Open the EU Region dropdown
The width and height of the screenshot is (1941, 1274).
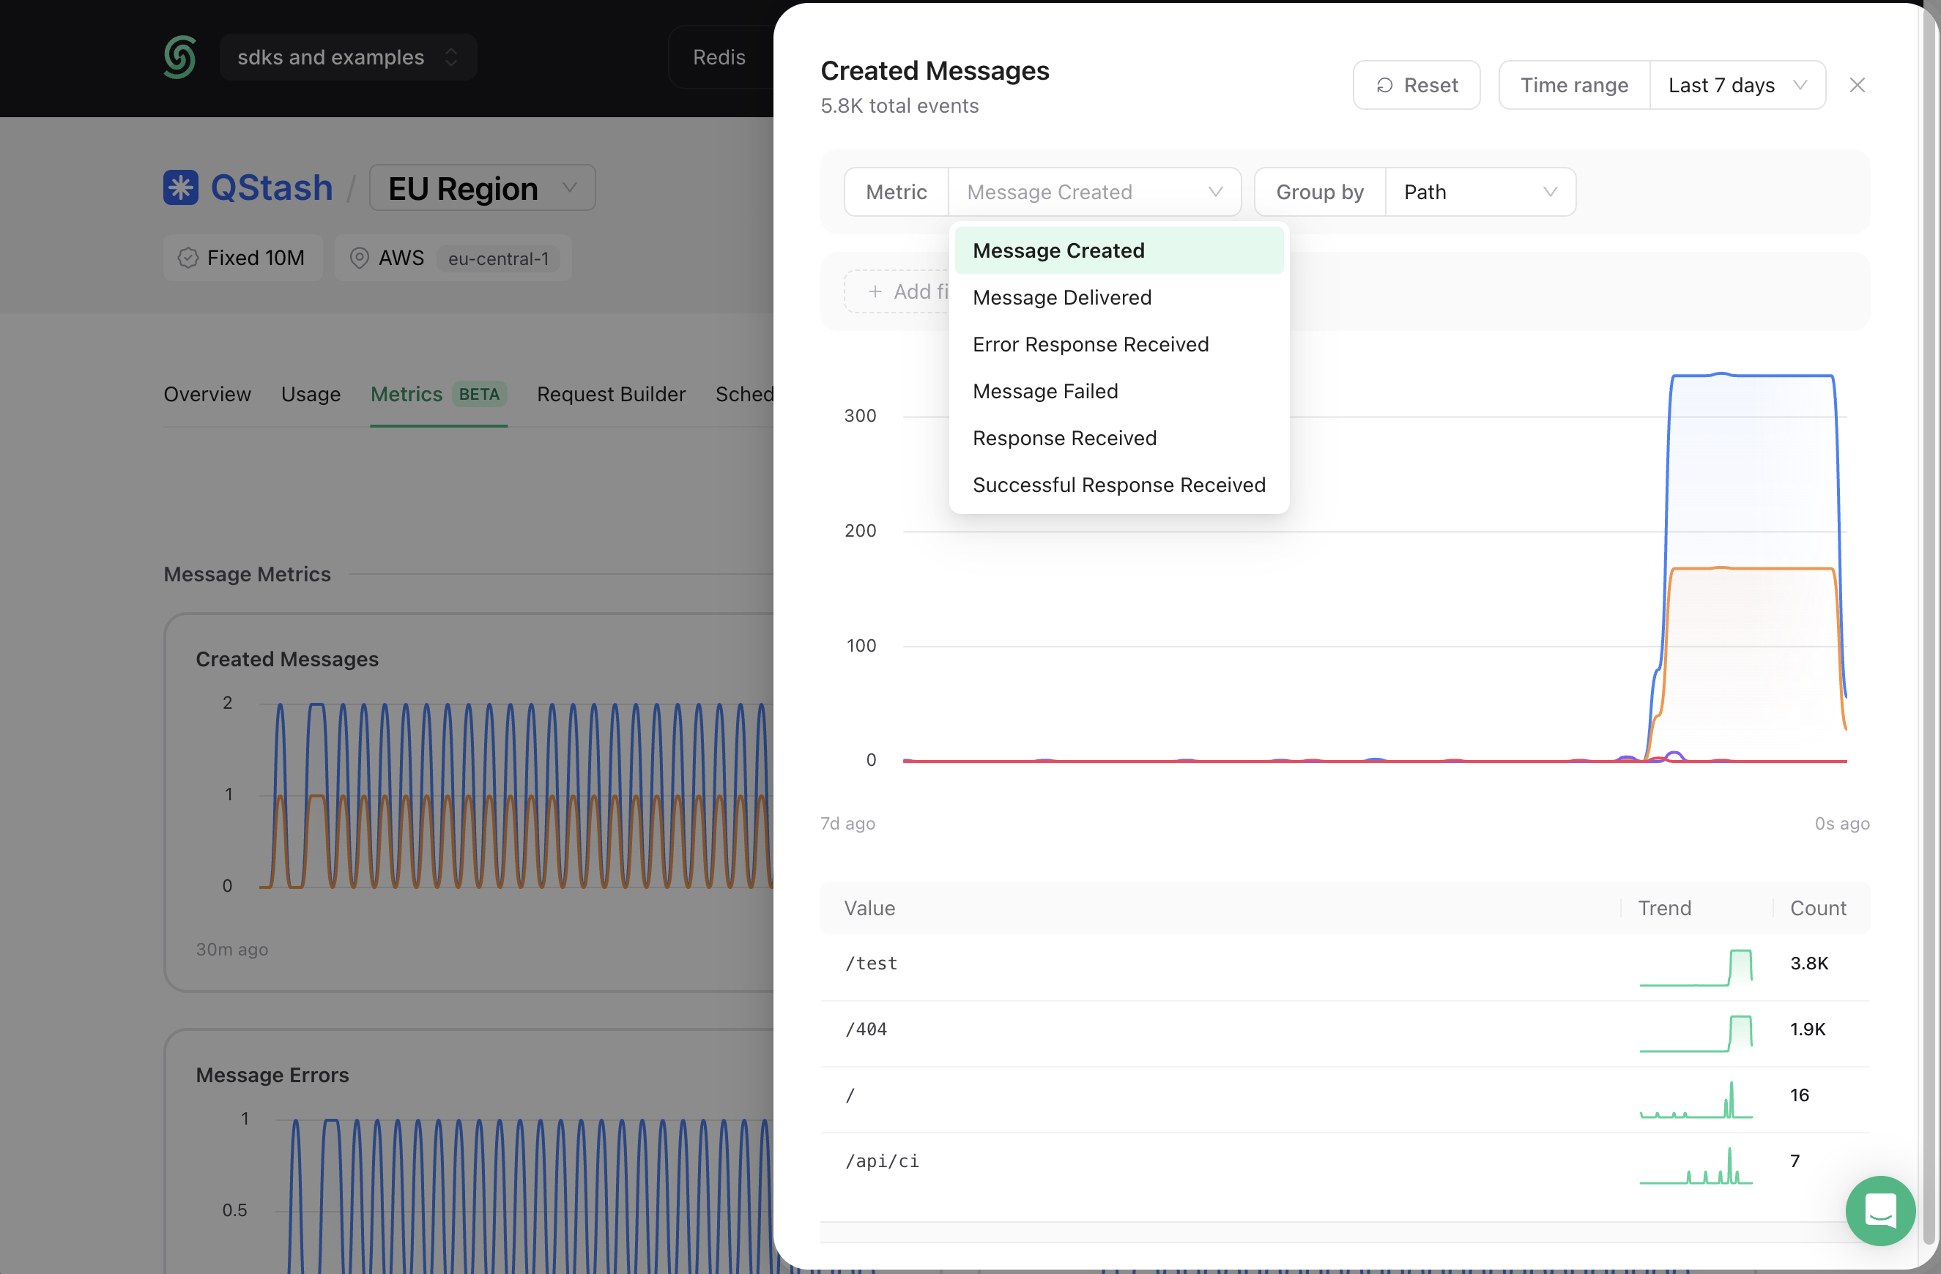point(482,188)
